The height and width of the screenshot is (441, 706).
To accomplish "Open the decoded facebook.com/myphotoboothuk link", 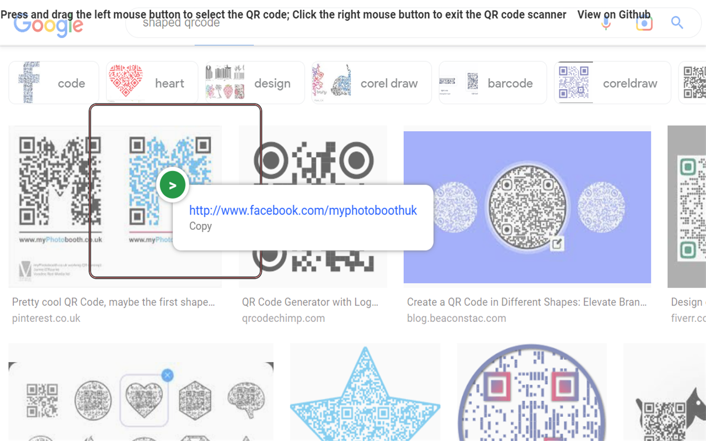I will [x=303, y=210].
